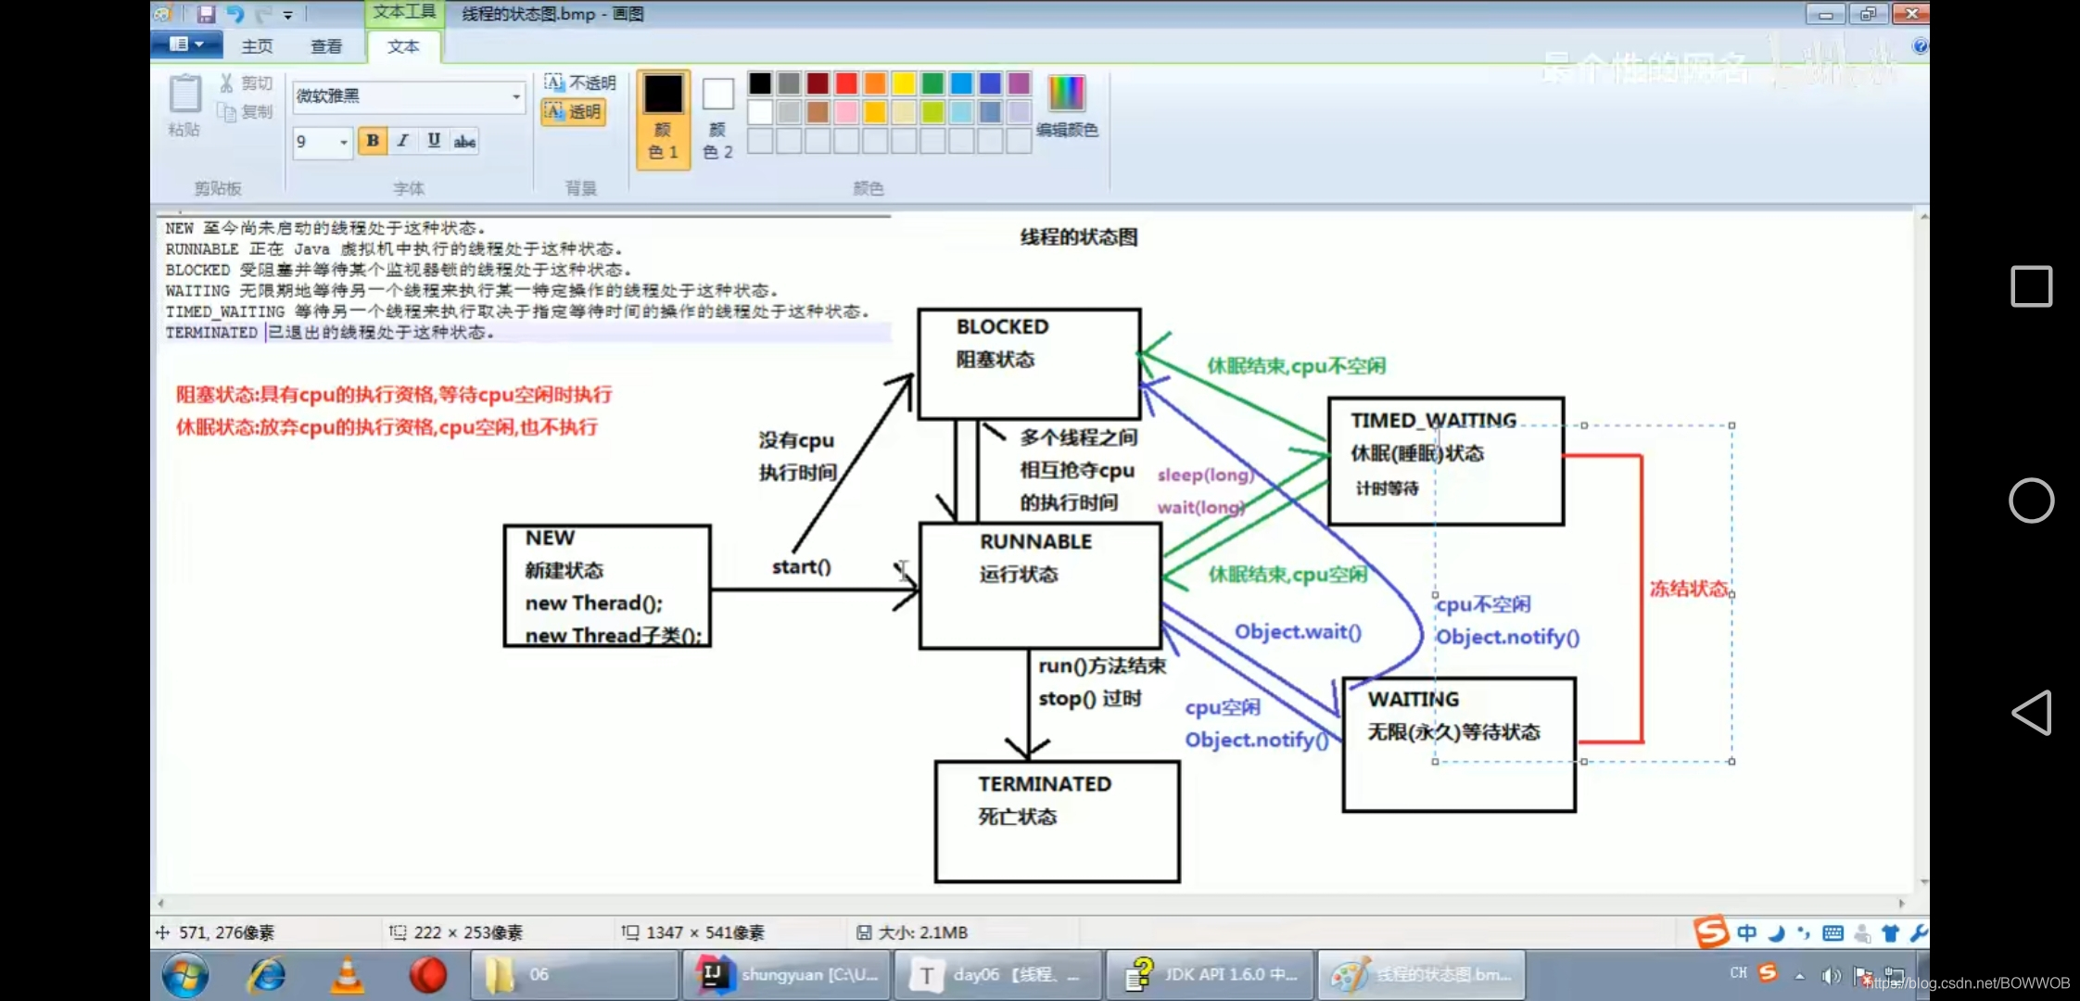
Task: Pick the pink color swatch
Action: point(846,112)
